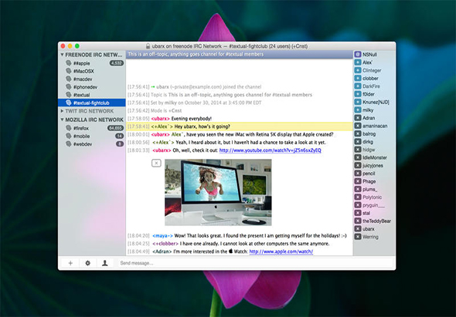Click the Knunez[NJD] user badge icon
This screenshot has height=317, width=456.
(358, 102)
